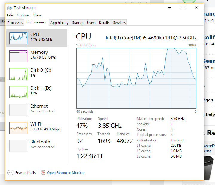Switch to the Performance tab
215x185 pixels.
(x=36, y=22)
